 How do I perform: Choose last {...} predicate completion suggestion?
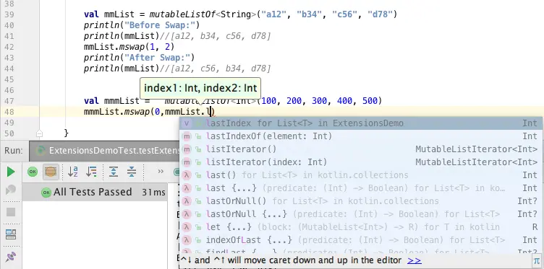coord(361,188)
